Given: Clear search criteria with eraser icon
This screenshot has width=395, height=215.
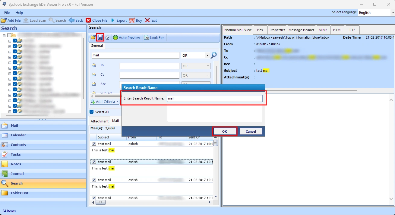Looking at the screenshot, I should pyautogui.click(x=107, y=38).
